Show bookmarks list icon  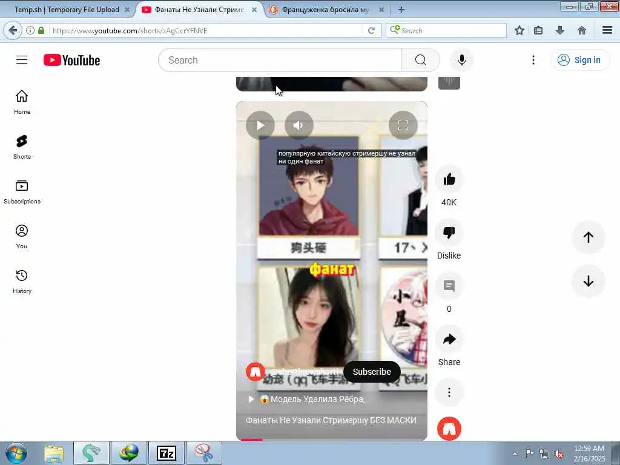(538, 30)
